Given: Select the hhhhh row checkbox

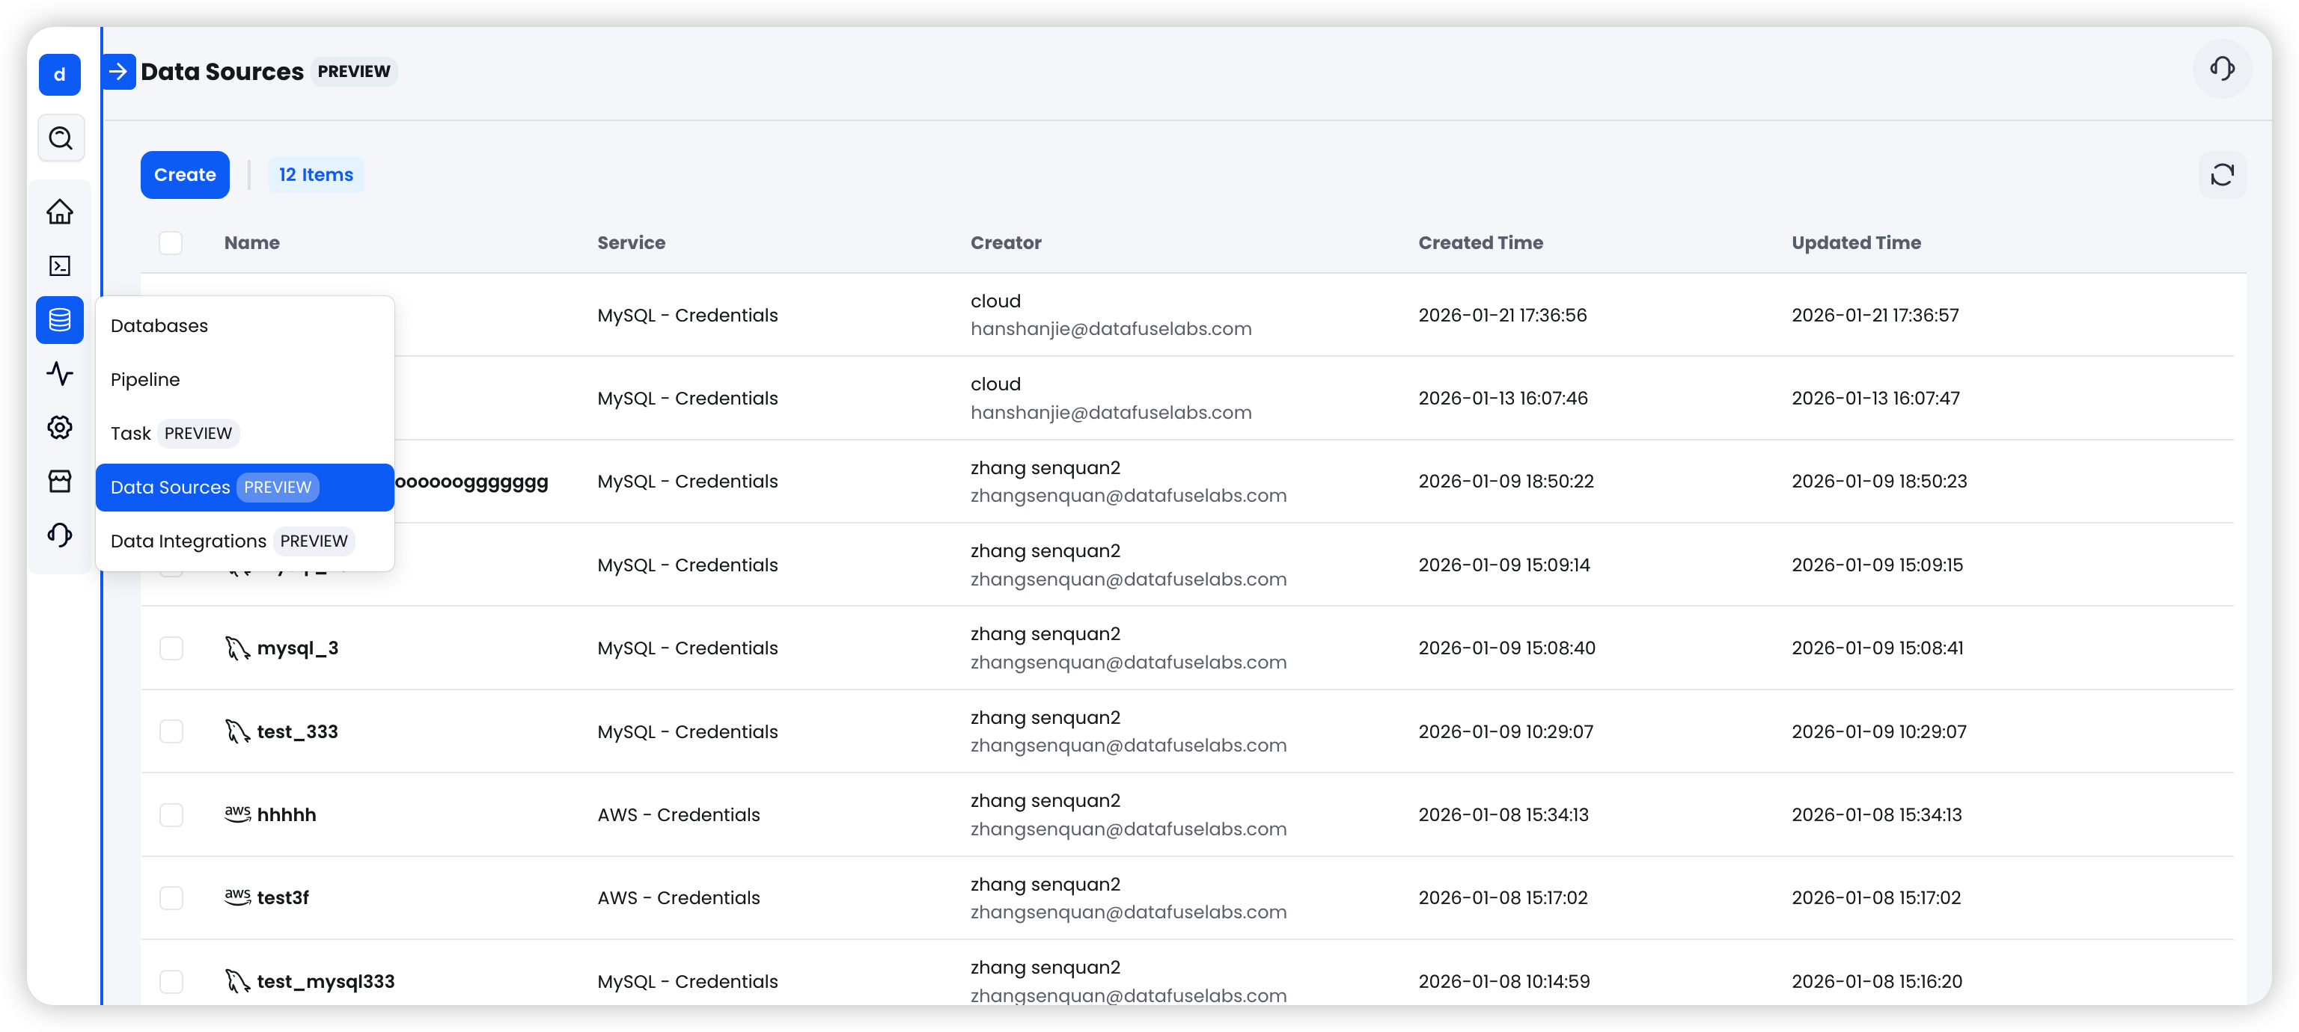Looking at the screenshot, I should (171, 815).
